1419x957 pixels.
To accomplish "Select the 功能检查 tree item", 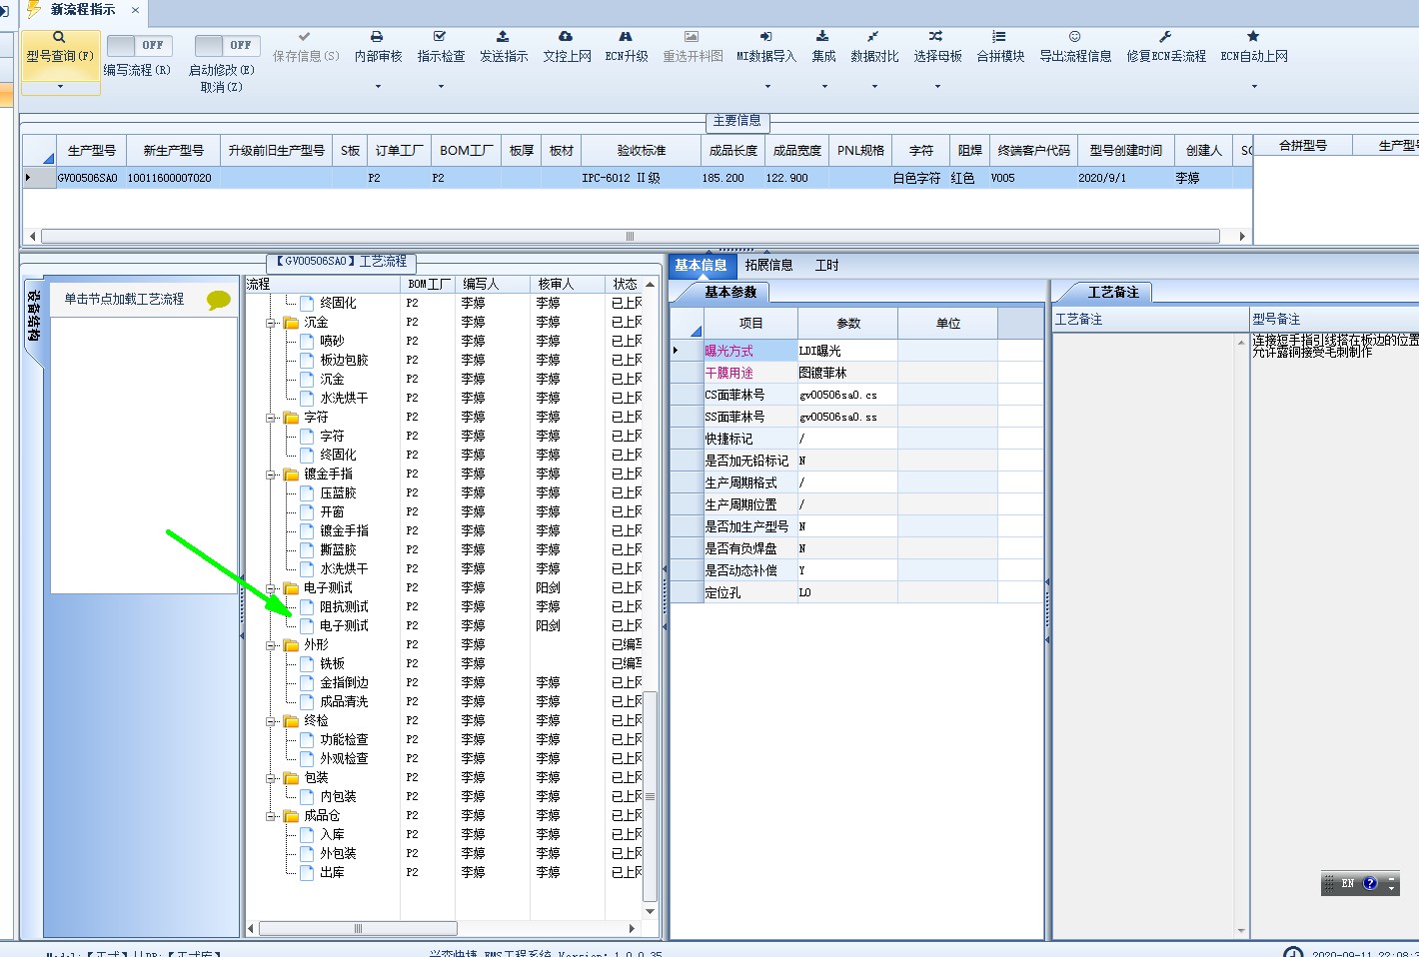I will click(x=344, y=740).
